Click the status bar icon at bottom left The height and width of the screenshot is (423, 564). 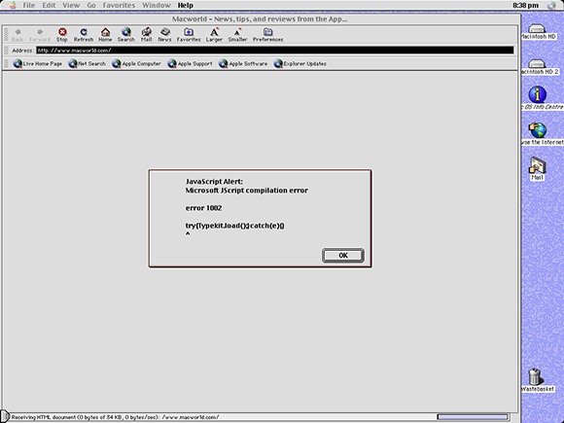click(5, 417)
